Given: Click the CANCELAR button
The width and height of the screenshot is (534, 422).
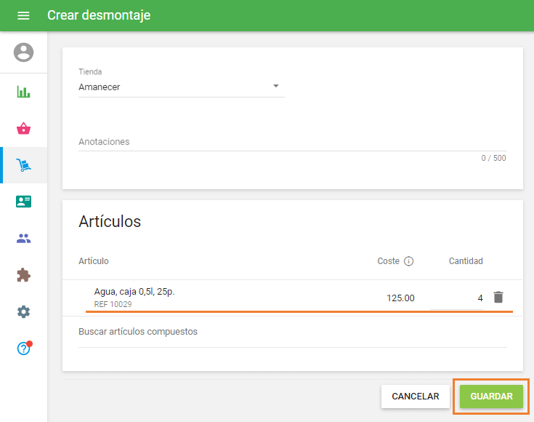Looking at the screenshot, I should tap(416, 397).
